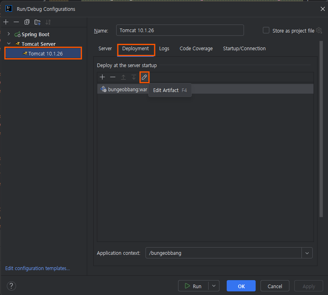Select the Tomcat 10.1.26 configuration
This screenshot has width=328, height=295.
43,53
